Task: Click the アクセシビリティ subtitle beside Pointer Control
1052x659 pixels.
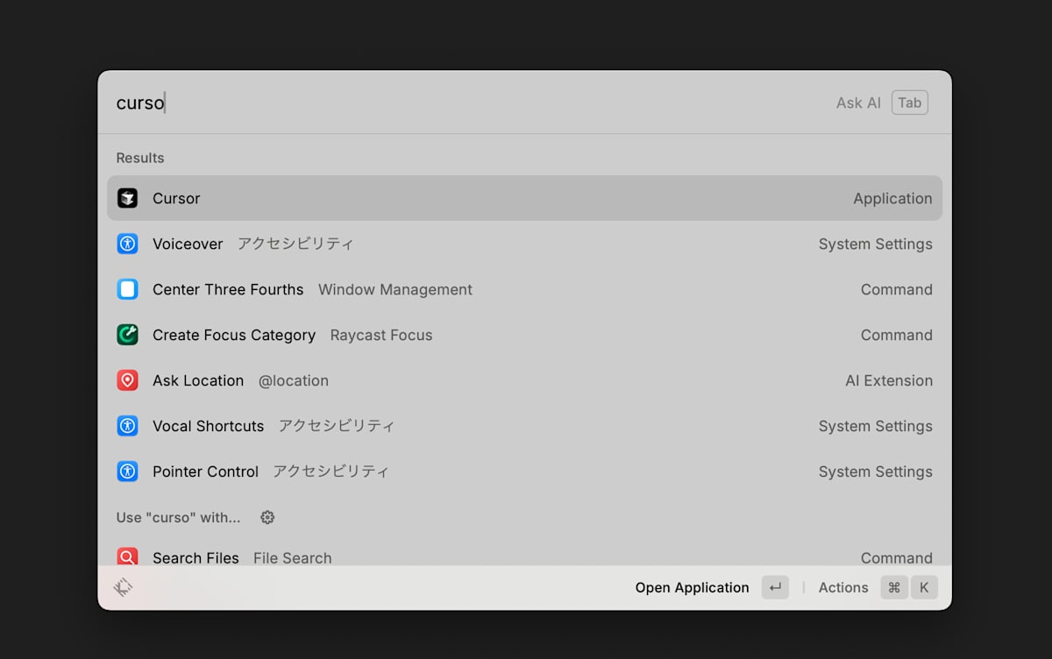Action: pyautogui.click(x=331, y=471)
